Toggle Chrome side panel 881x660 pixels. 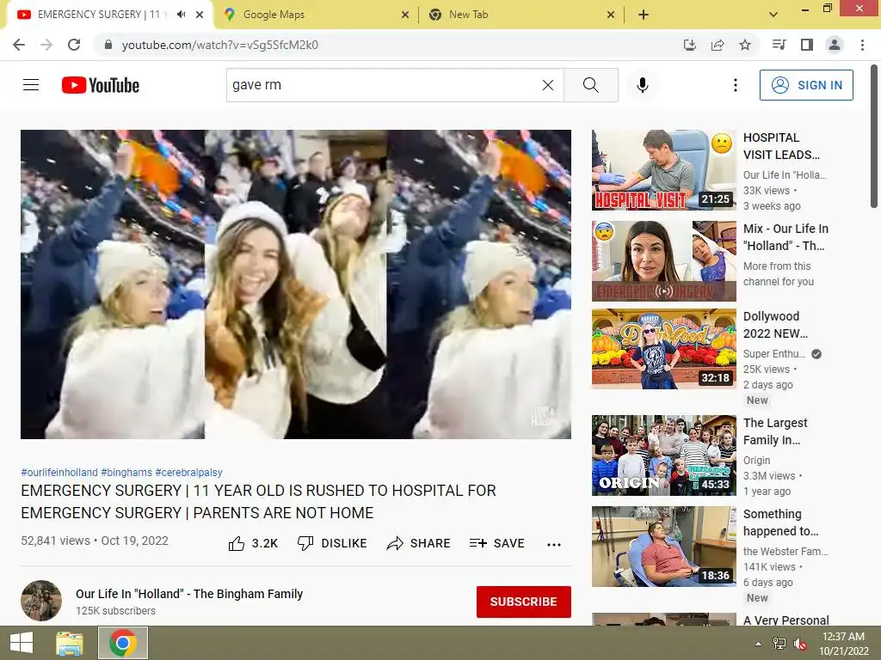[807, 45]
